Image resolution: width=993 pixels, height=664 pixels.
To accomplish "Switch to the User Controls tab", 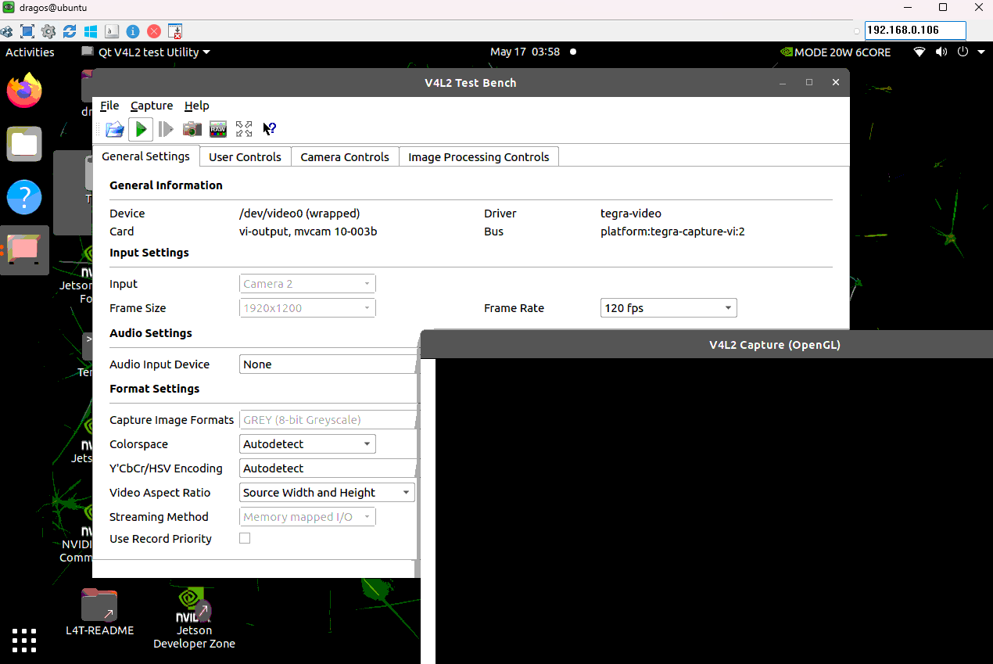I will click(x=245, y=157).
